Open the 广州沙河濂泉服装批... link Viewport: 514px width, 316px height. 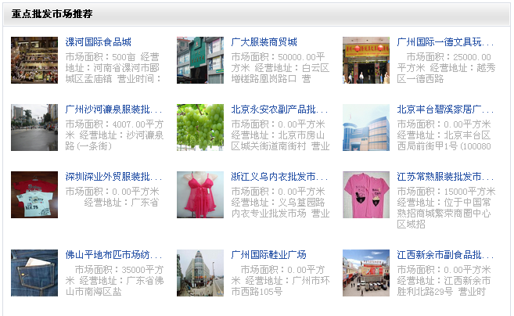tap(113, 110)
